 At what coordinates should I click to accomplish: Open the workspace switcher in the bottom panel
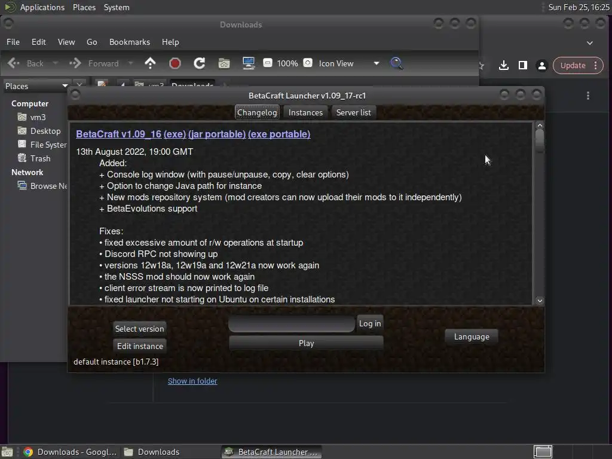pos(543,452)
